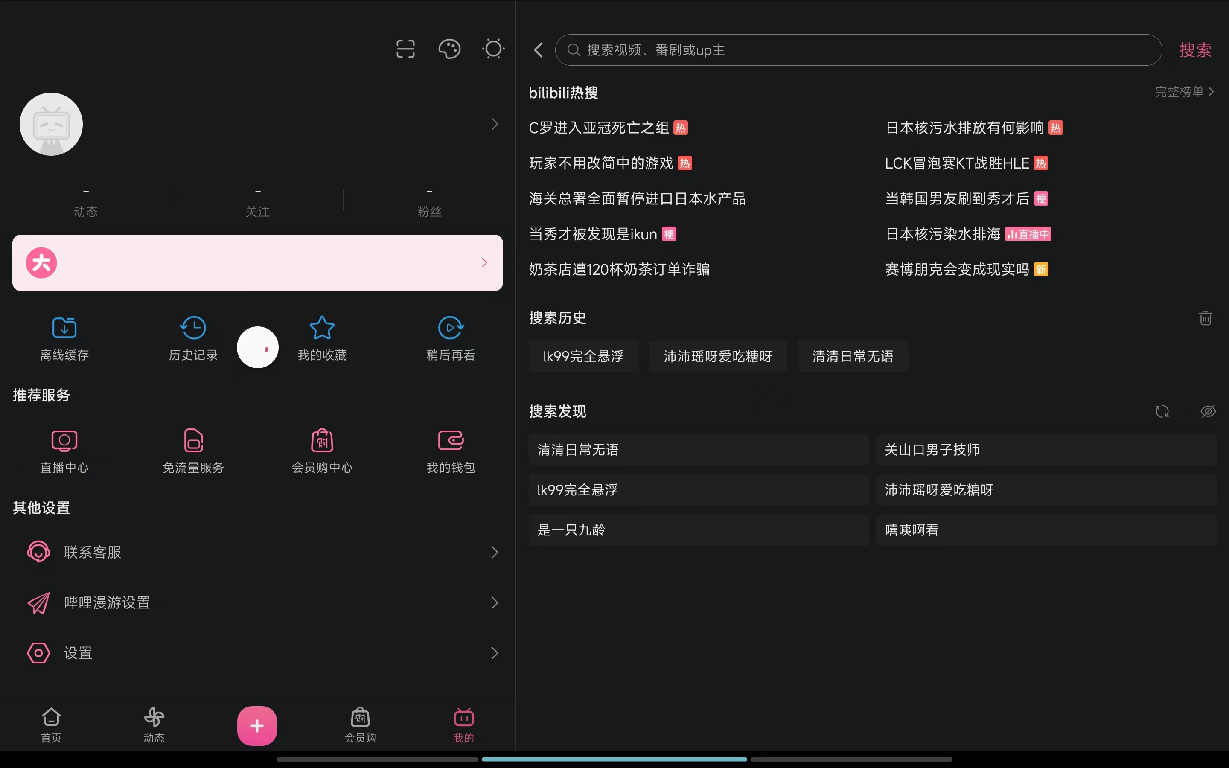1229x768 pixels.
Task: Toggle night mode with the sun icon
Action: [x=492, y=48]
